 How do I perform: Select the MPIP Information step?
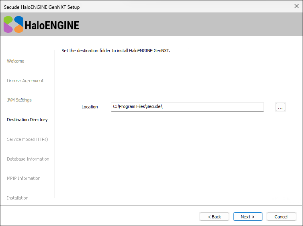[x=24, y=178]
